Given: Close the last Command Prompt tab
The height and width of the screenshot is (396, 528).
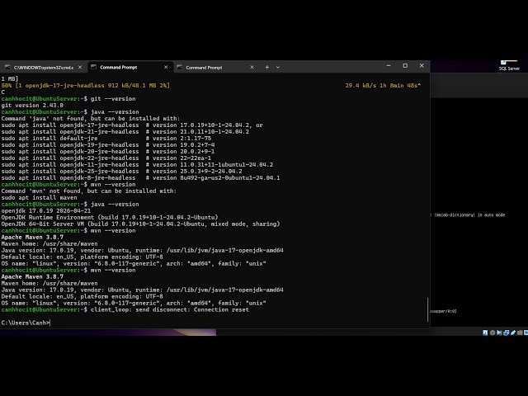Looking at the screenshot, I should pos(252,68).
